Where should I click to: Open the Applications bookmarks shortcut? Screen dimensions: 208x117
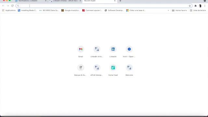coord(9,10)
